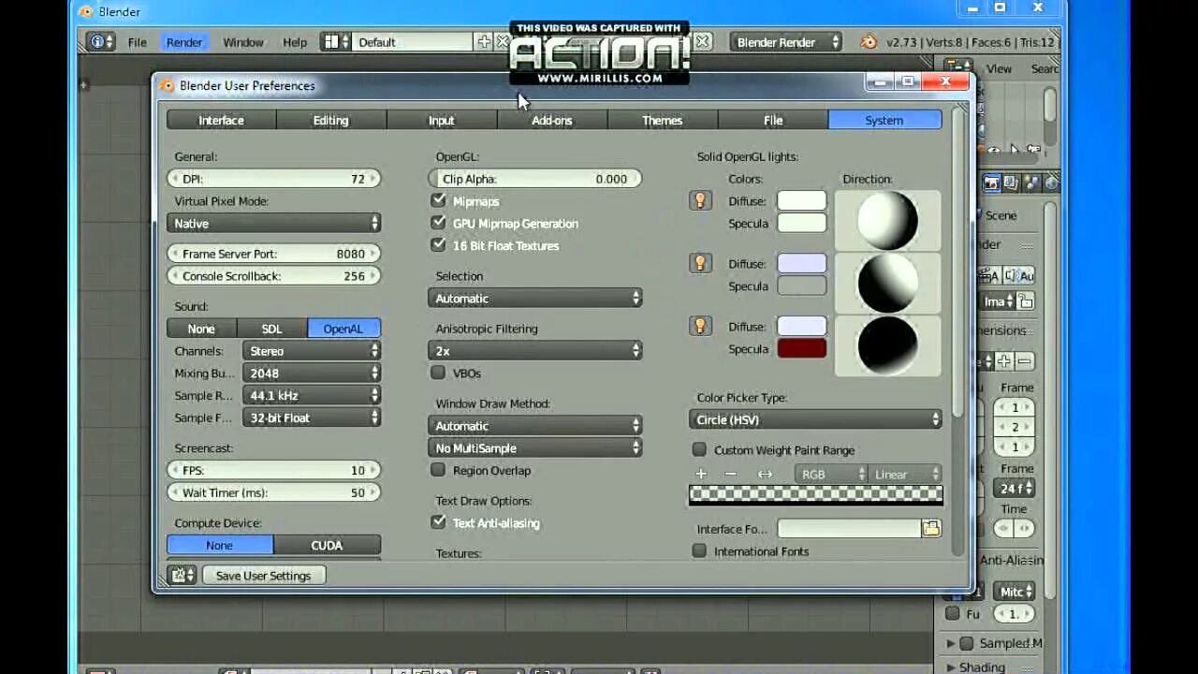This screenshot has width=1198, height=674.
Task: Open the Interface Font file browser icon
Action: (x=931, y=528)
